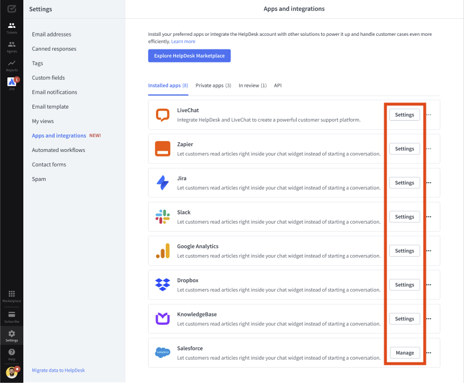Click the Jira app logo in the list

[x=162, y=183]
